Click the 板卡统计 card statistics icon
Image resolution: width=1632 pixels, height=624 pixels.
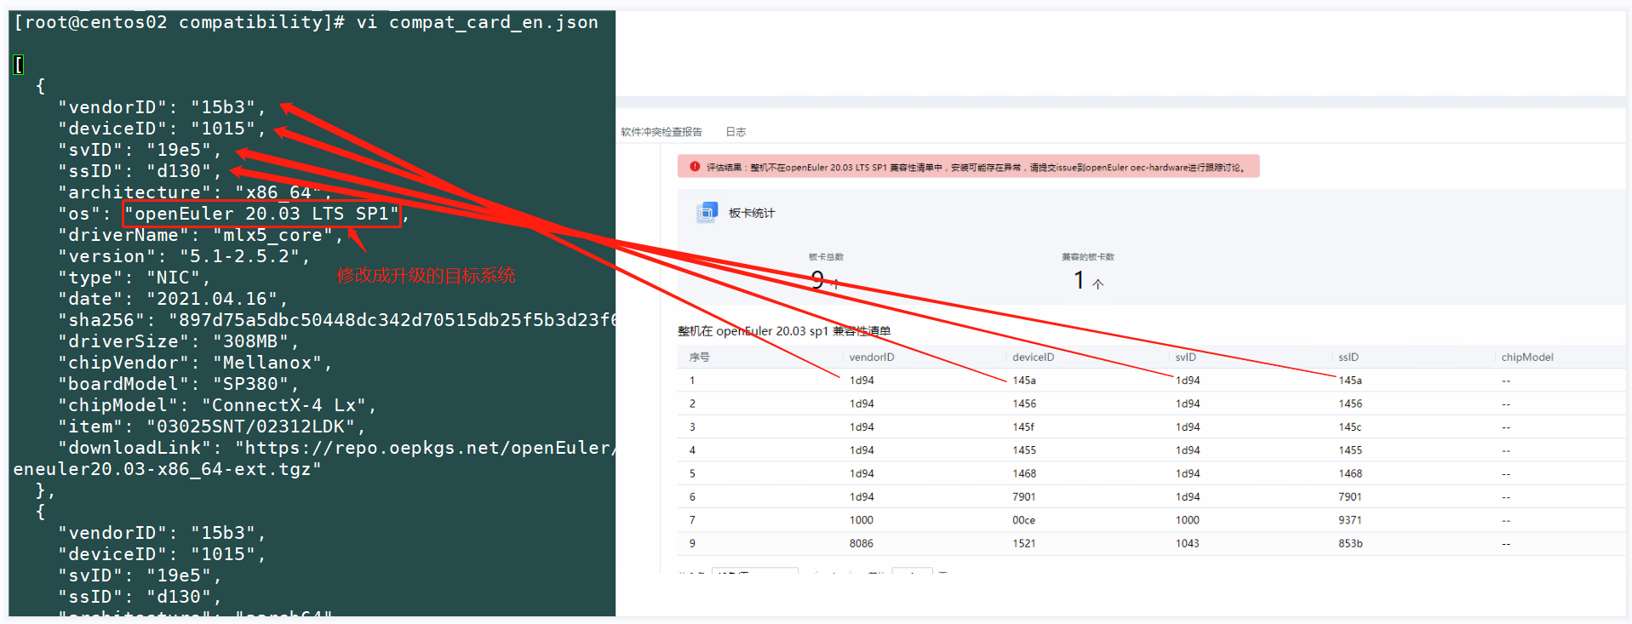tap(706, 213)
